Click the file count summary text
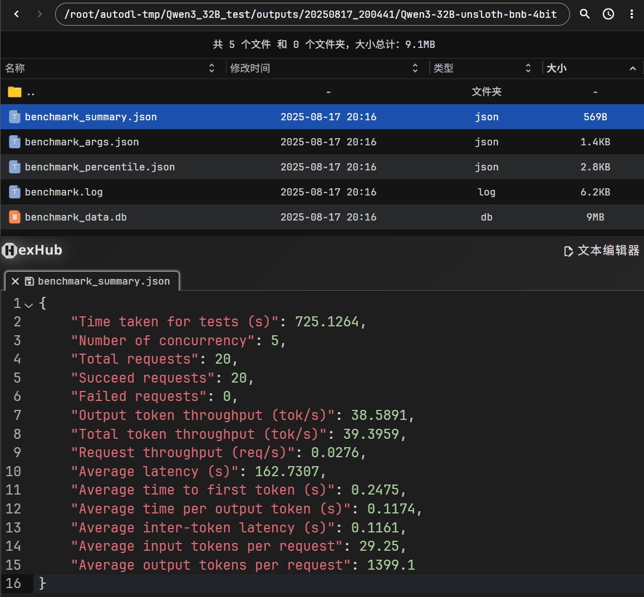This screenshot has height=597, width=644. [x=323, y=45]
